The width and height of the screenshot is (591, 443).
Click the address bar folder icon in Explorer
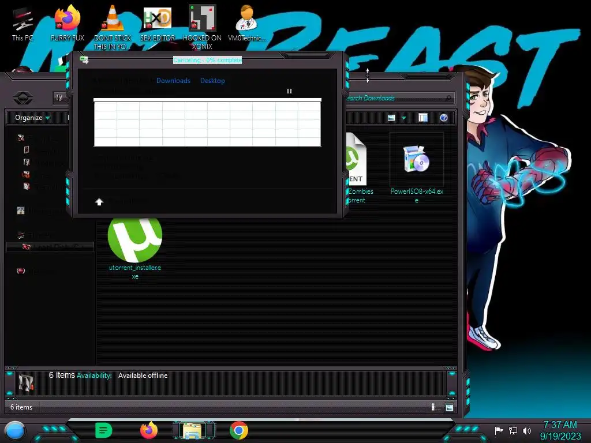(x=59, y=98)
